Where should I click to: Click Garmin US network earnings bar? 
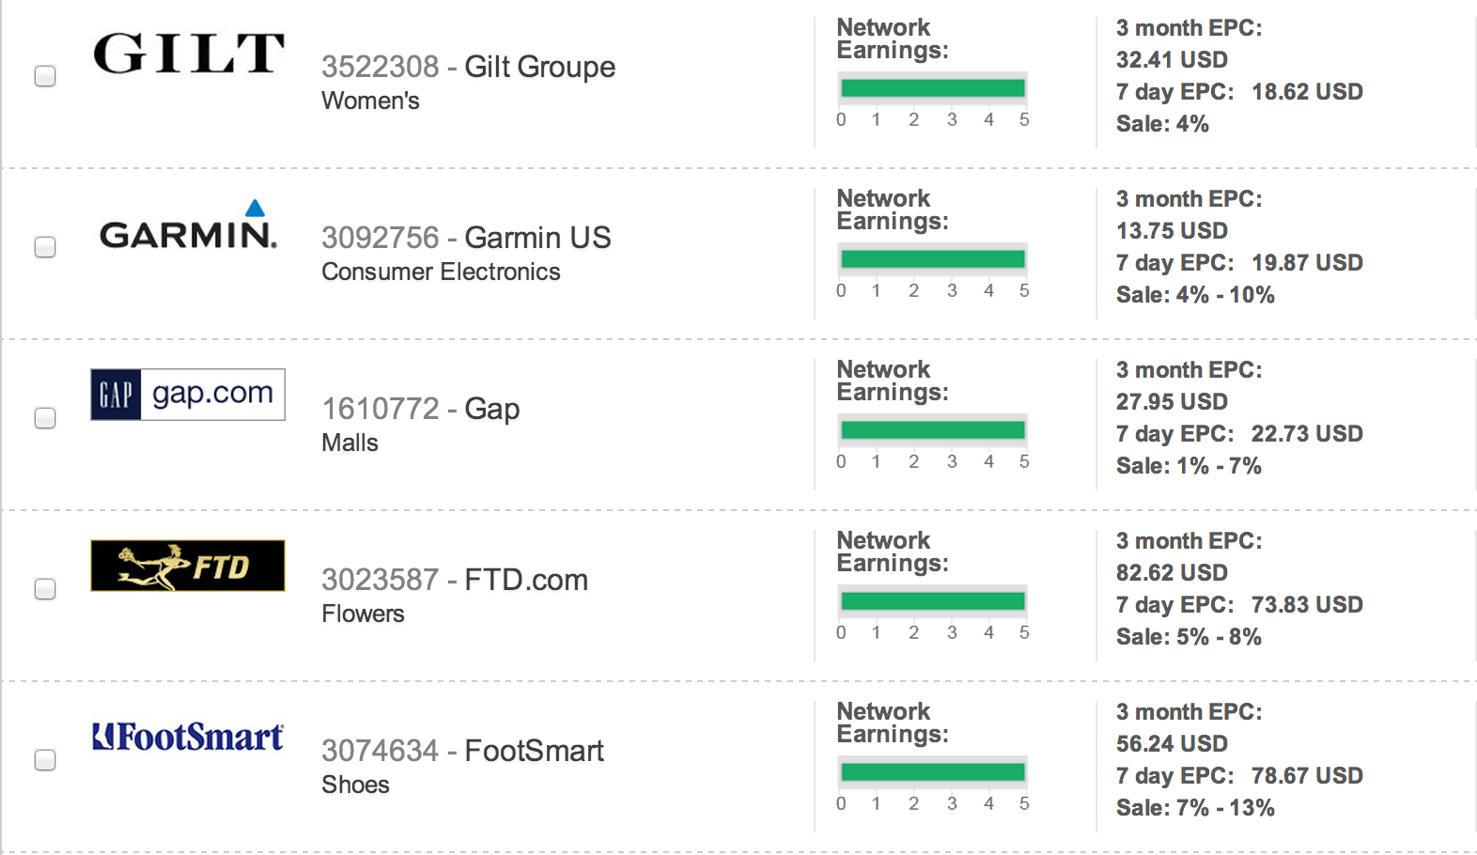932,259
